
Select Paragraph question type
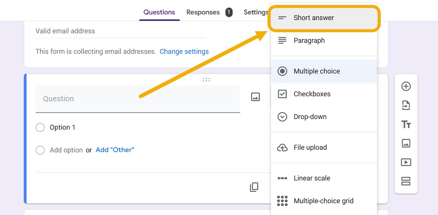pyautogui.click(x=309, y=41)
